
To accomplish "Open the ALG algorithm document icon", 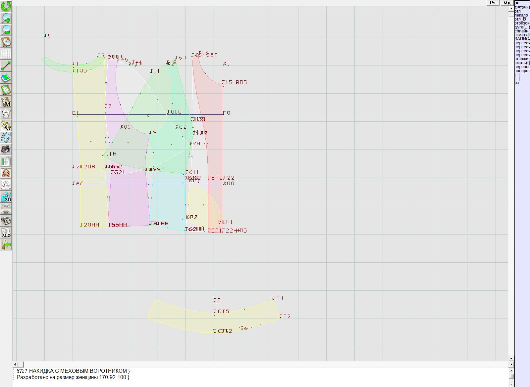I will [x=6, y=233].
